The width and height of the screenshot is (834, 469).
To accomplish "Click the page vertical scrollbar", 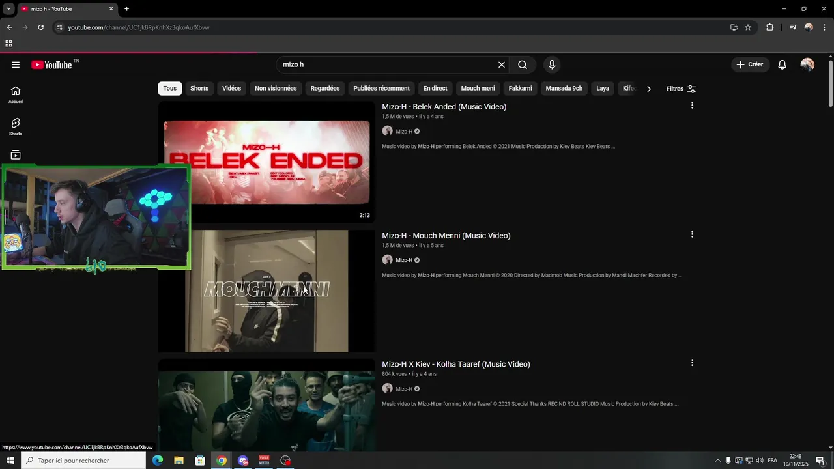I will coord(830,83).
